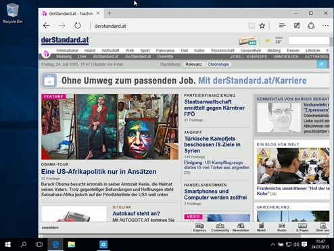Click the cow protest blog photo
This screenshot has height=251, width=334.
293,166
